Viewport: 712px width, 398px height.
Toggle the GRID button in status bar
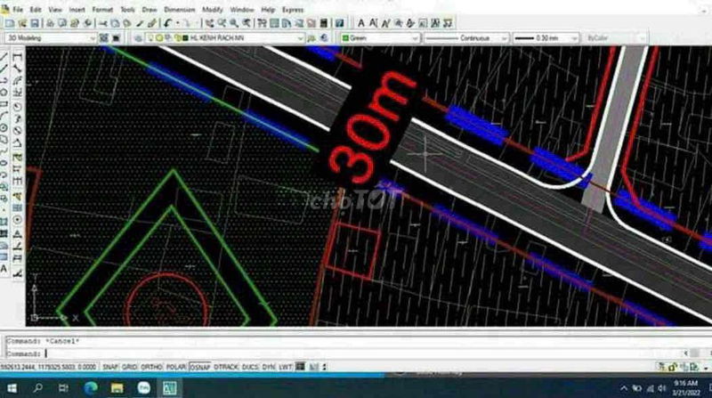[x=130, y=366]
